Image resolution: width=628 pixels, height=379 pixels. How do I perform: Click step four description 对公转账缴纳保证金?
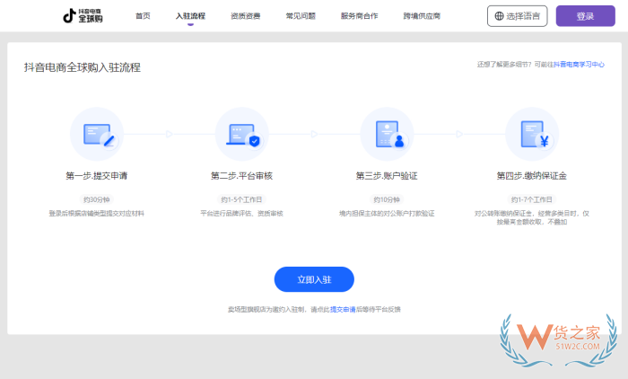click(531, 217)
